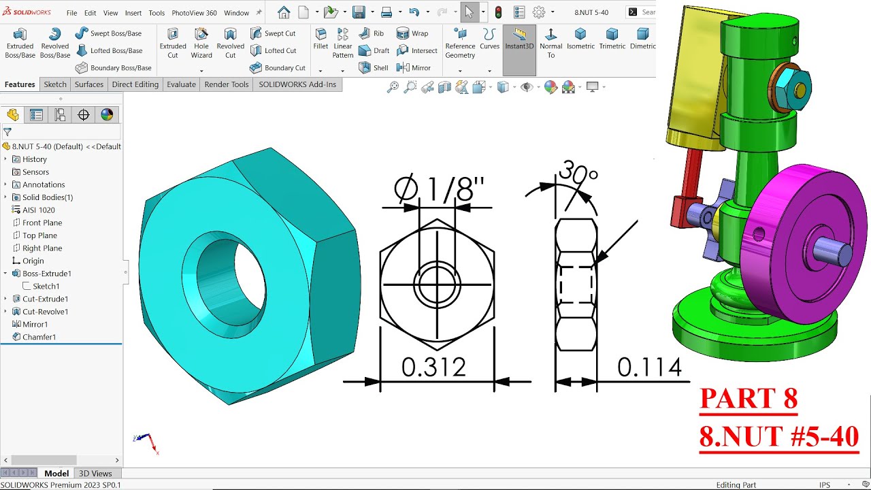Open the Insert menu

coord(133,13)
